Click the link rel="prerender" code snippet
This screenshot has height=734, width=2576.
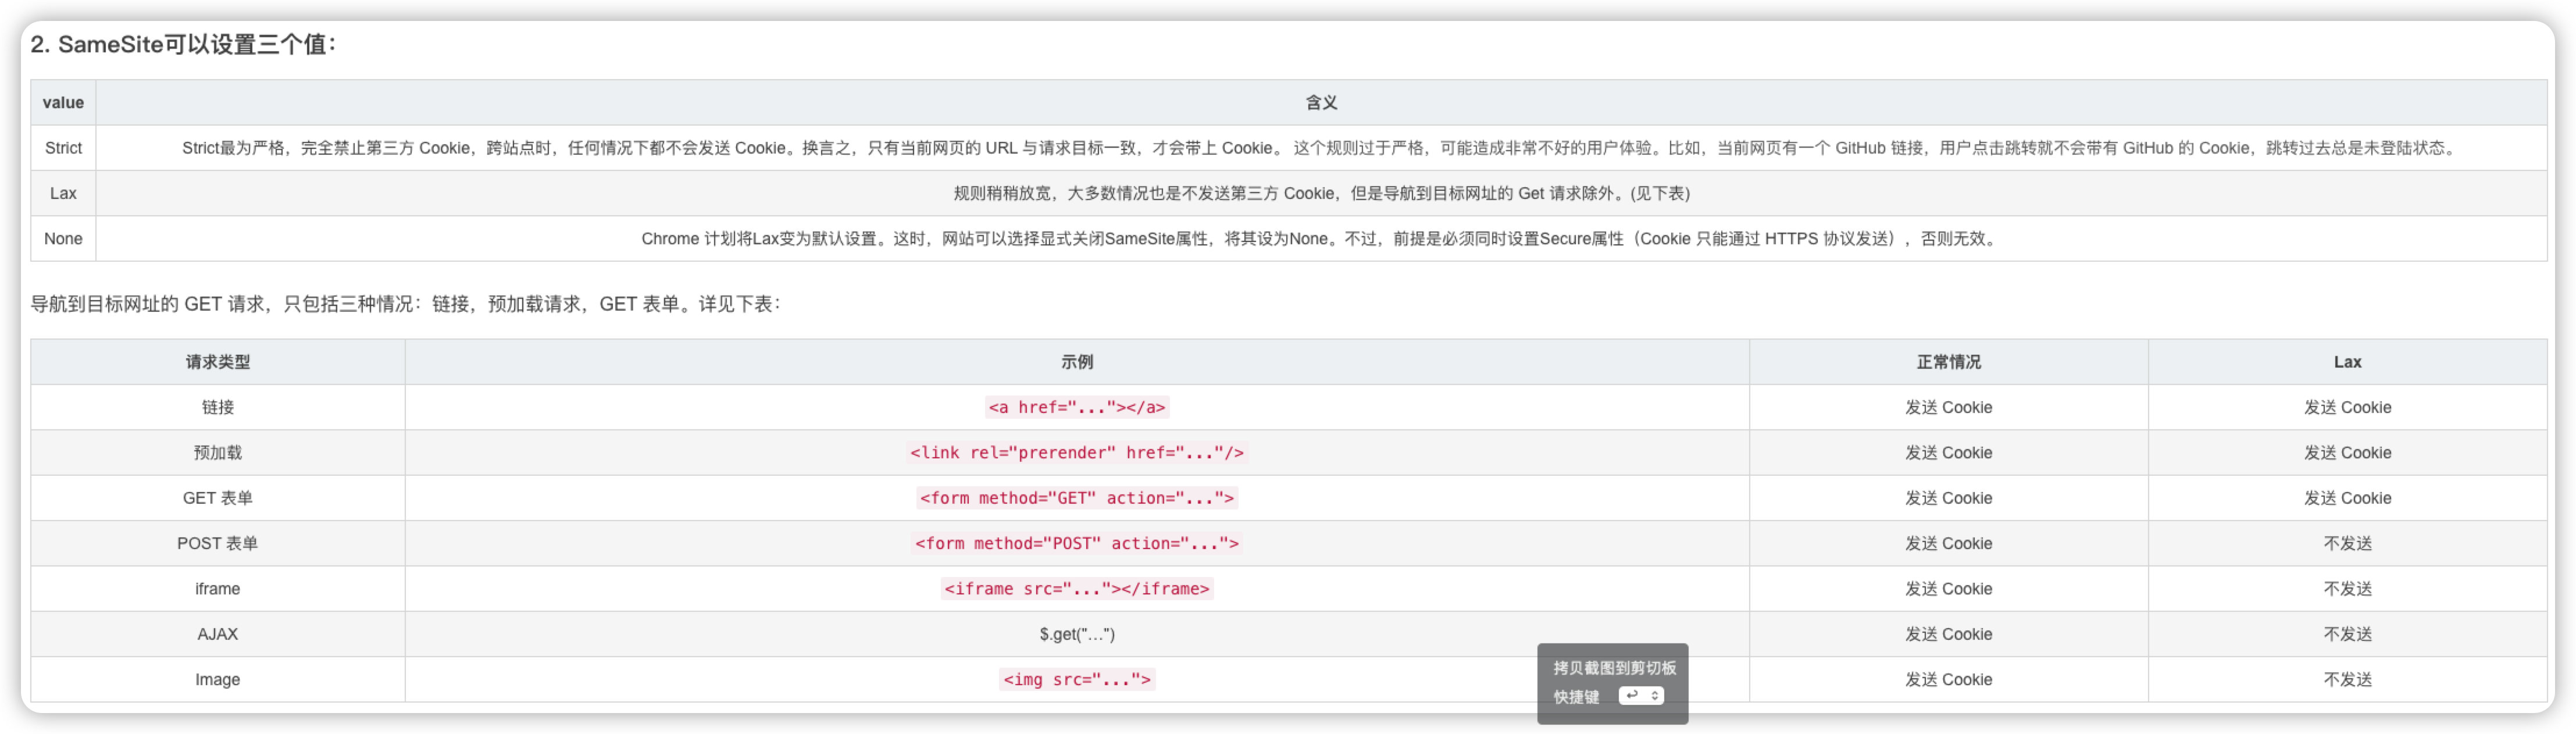tap(1076, 453)
